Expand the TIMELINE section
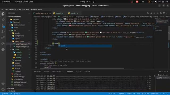This screenshot has width=170, height=95. pos(12,91)
